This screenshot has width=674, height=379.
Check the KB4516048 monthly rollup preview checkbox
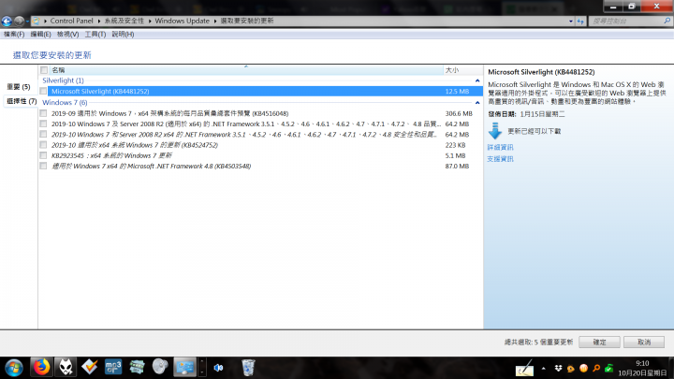click(43, 113)
